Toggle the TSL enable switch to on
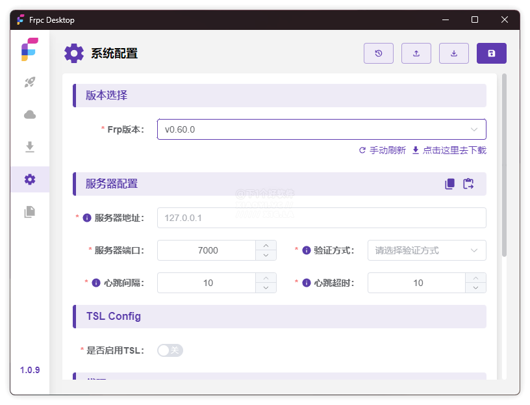Screen dimensions: 530x405 (170, 350)
